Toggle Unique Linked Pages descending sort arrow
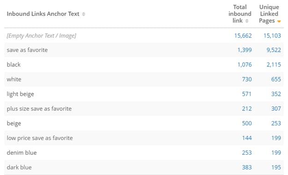This screenshot has height=175, width=288. click(x=279, y=22)
